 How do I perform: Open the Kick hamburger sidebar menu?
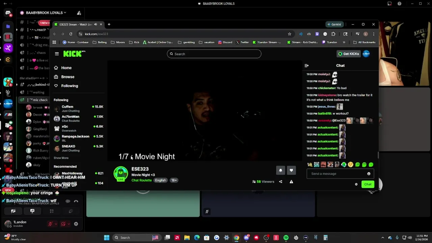(57, 54)
